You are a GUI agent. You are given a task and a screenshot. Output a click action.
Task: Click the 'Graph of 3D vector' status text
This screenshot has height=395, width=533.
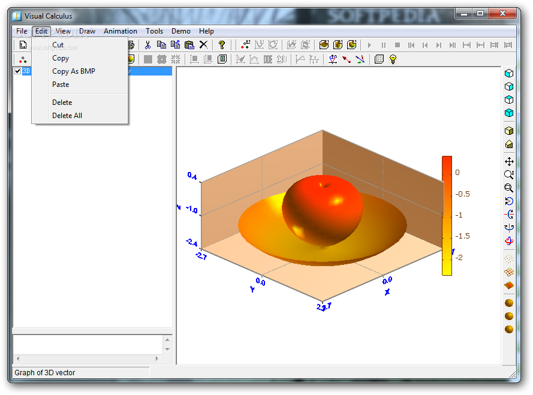click(x=44, y=373)
